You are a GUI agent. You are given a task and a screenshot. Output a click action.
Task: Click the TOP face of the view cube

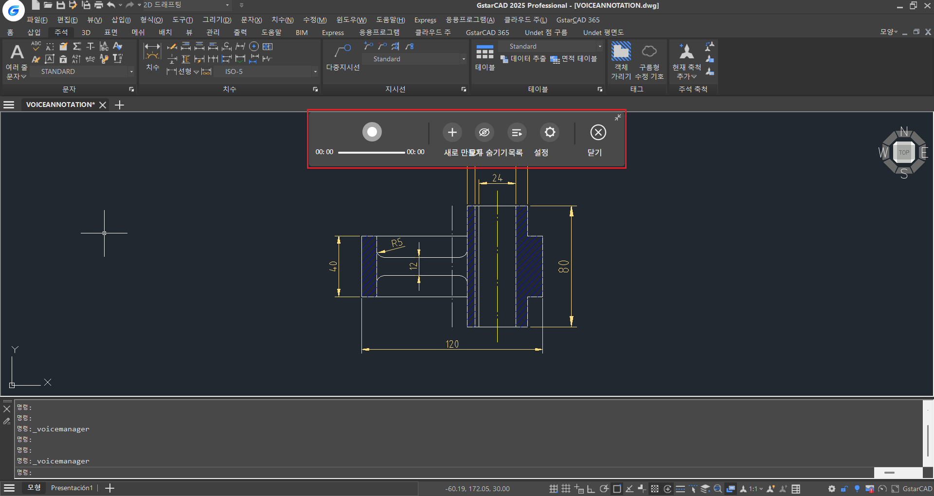[x=904, y=152]
